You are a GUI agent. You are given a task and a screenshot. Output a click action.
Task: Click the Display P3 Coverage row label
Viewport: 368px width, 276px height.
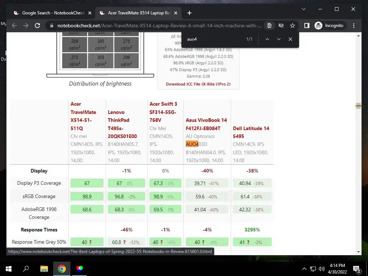[39, 183]
